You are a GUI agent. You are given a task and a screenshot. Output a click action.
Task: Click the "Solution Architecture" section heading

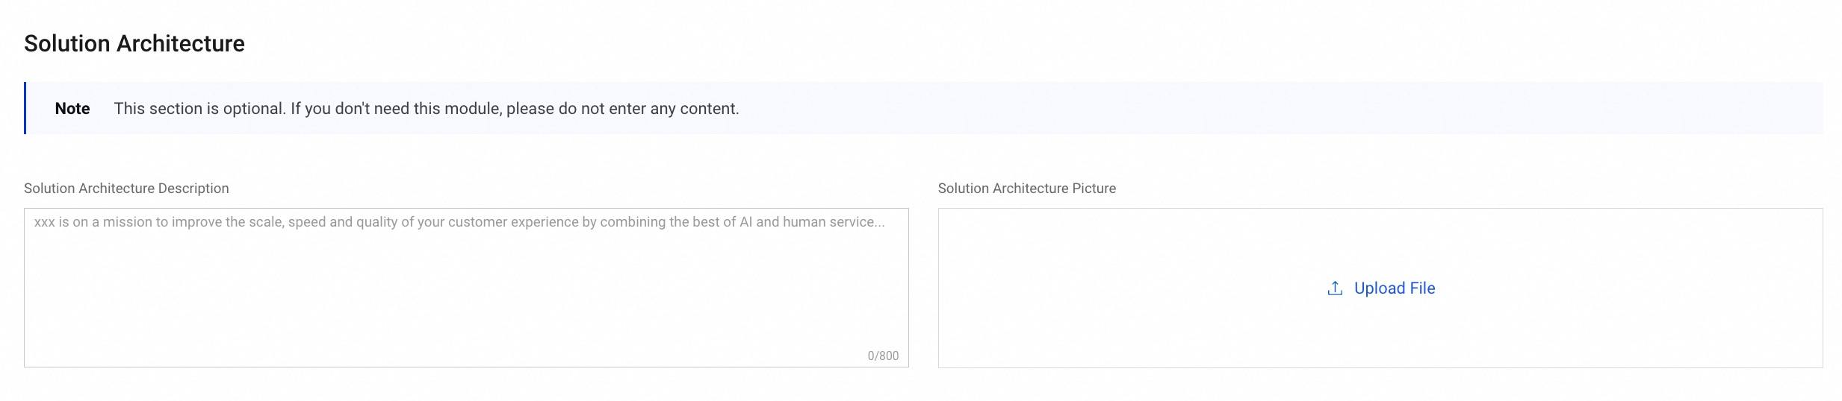pyautogui.click(x=134, y=44)
